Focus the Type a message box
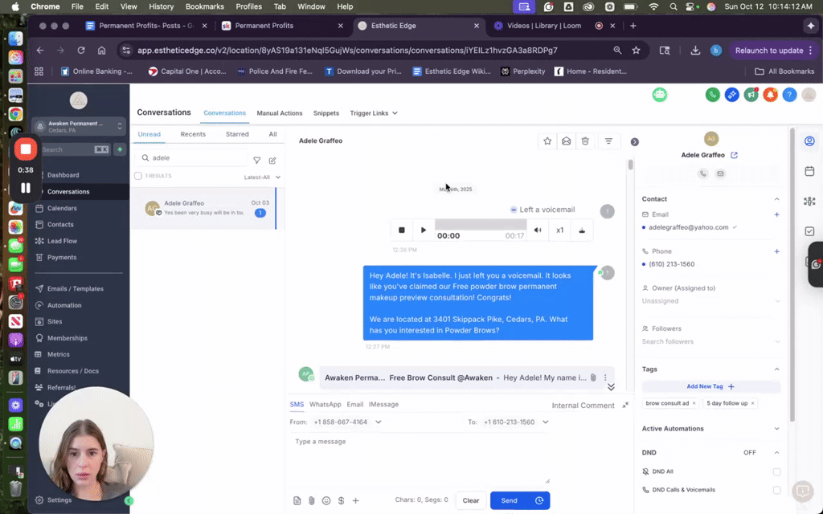823x514 pixels. [x=419, y=459]
